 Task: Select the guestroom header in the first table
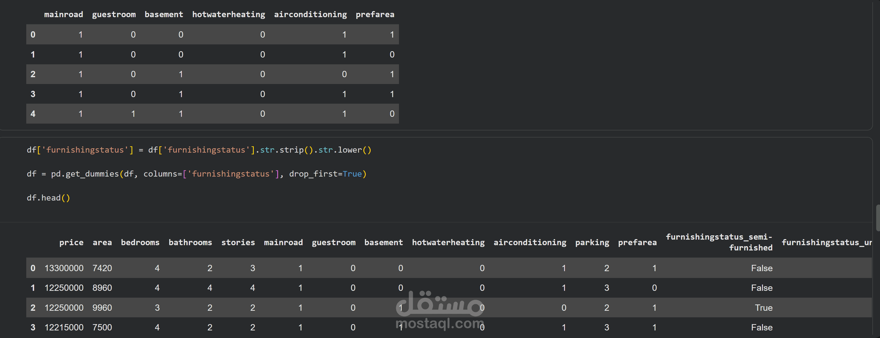114,14
